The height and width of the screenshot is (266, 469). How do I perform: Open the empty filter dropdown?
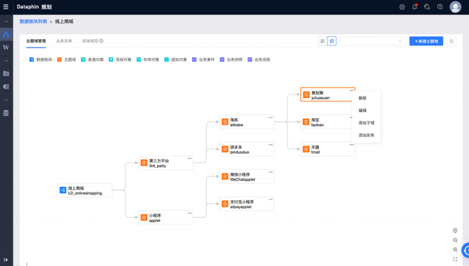373,41
